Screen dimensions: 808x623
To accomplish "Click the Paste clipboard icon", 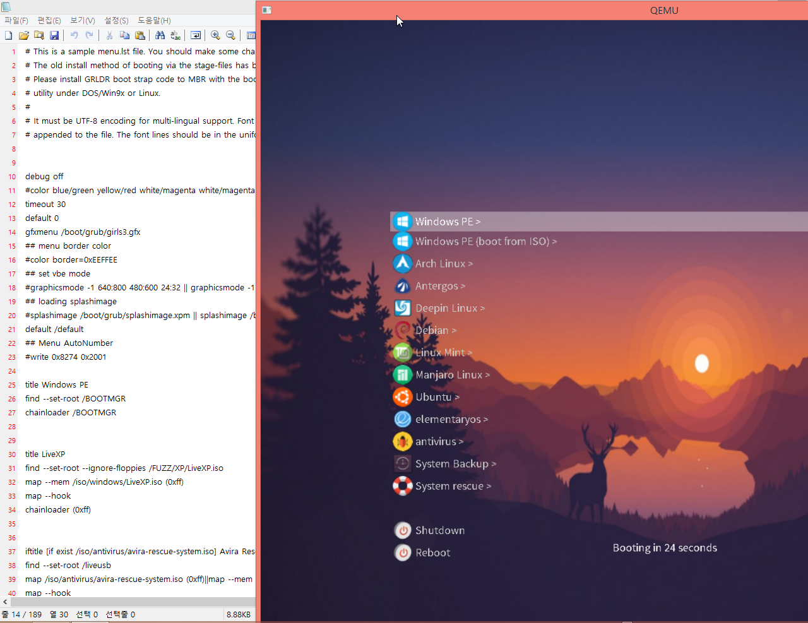I will coord(140,36).
